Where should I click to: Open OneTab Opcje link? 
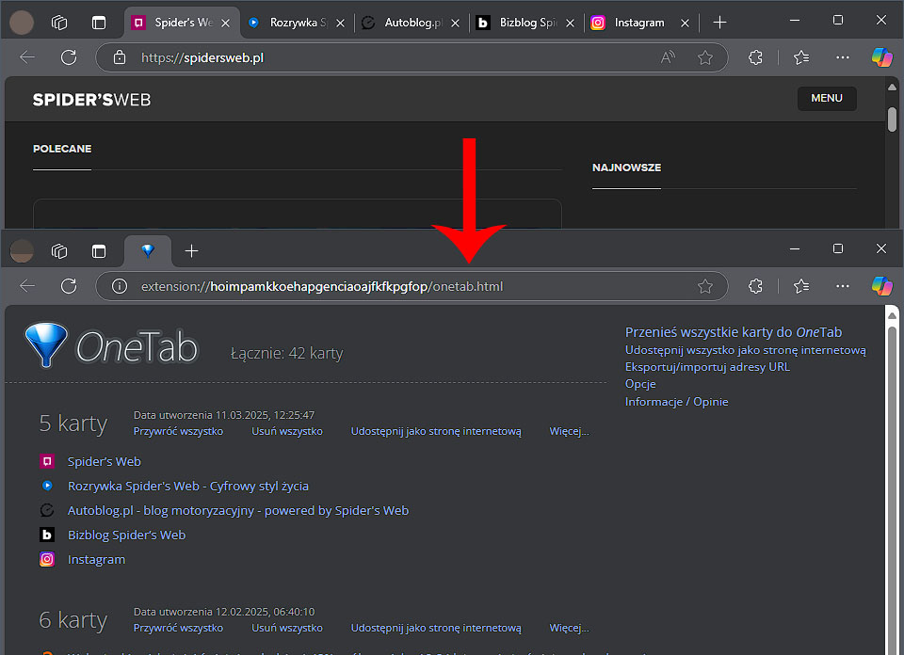tap(640, 384)
